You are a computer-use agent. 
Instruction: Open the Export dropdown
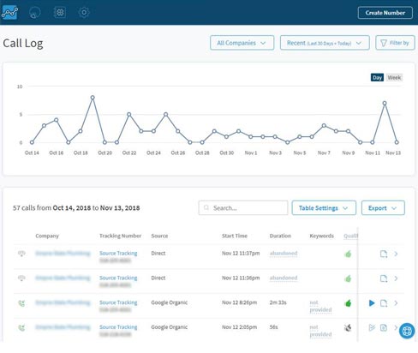click(383, 208)
